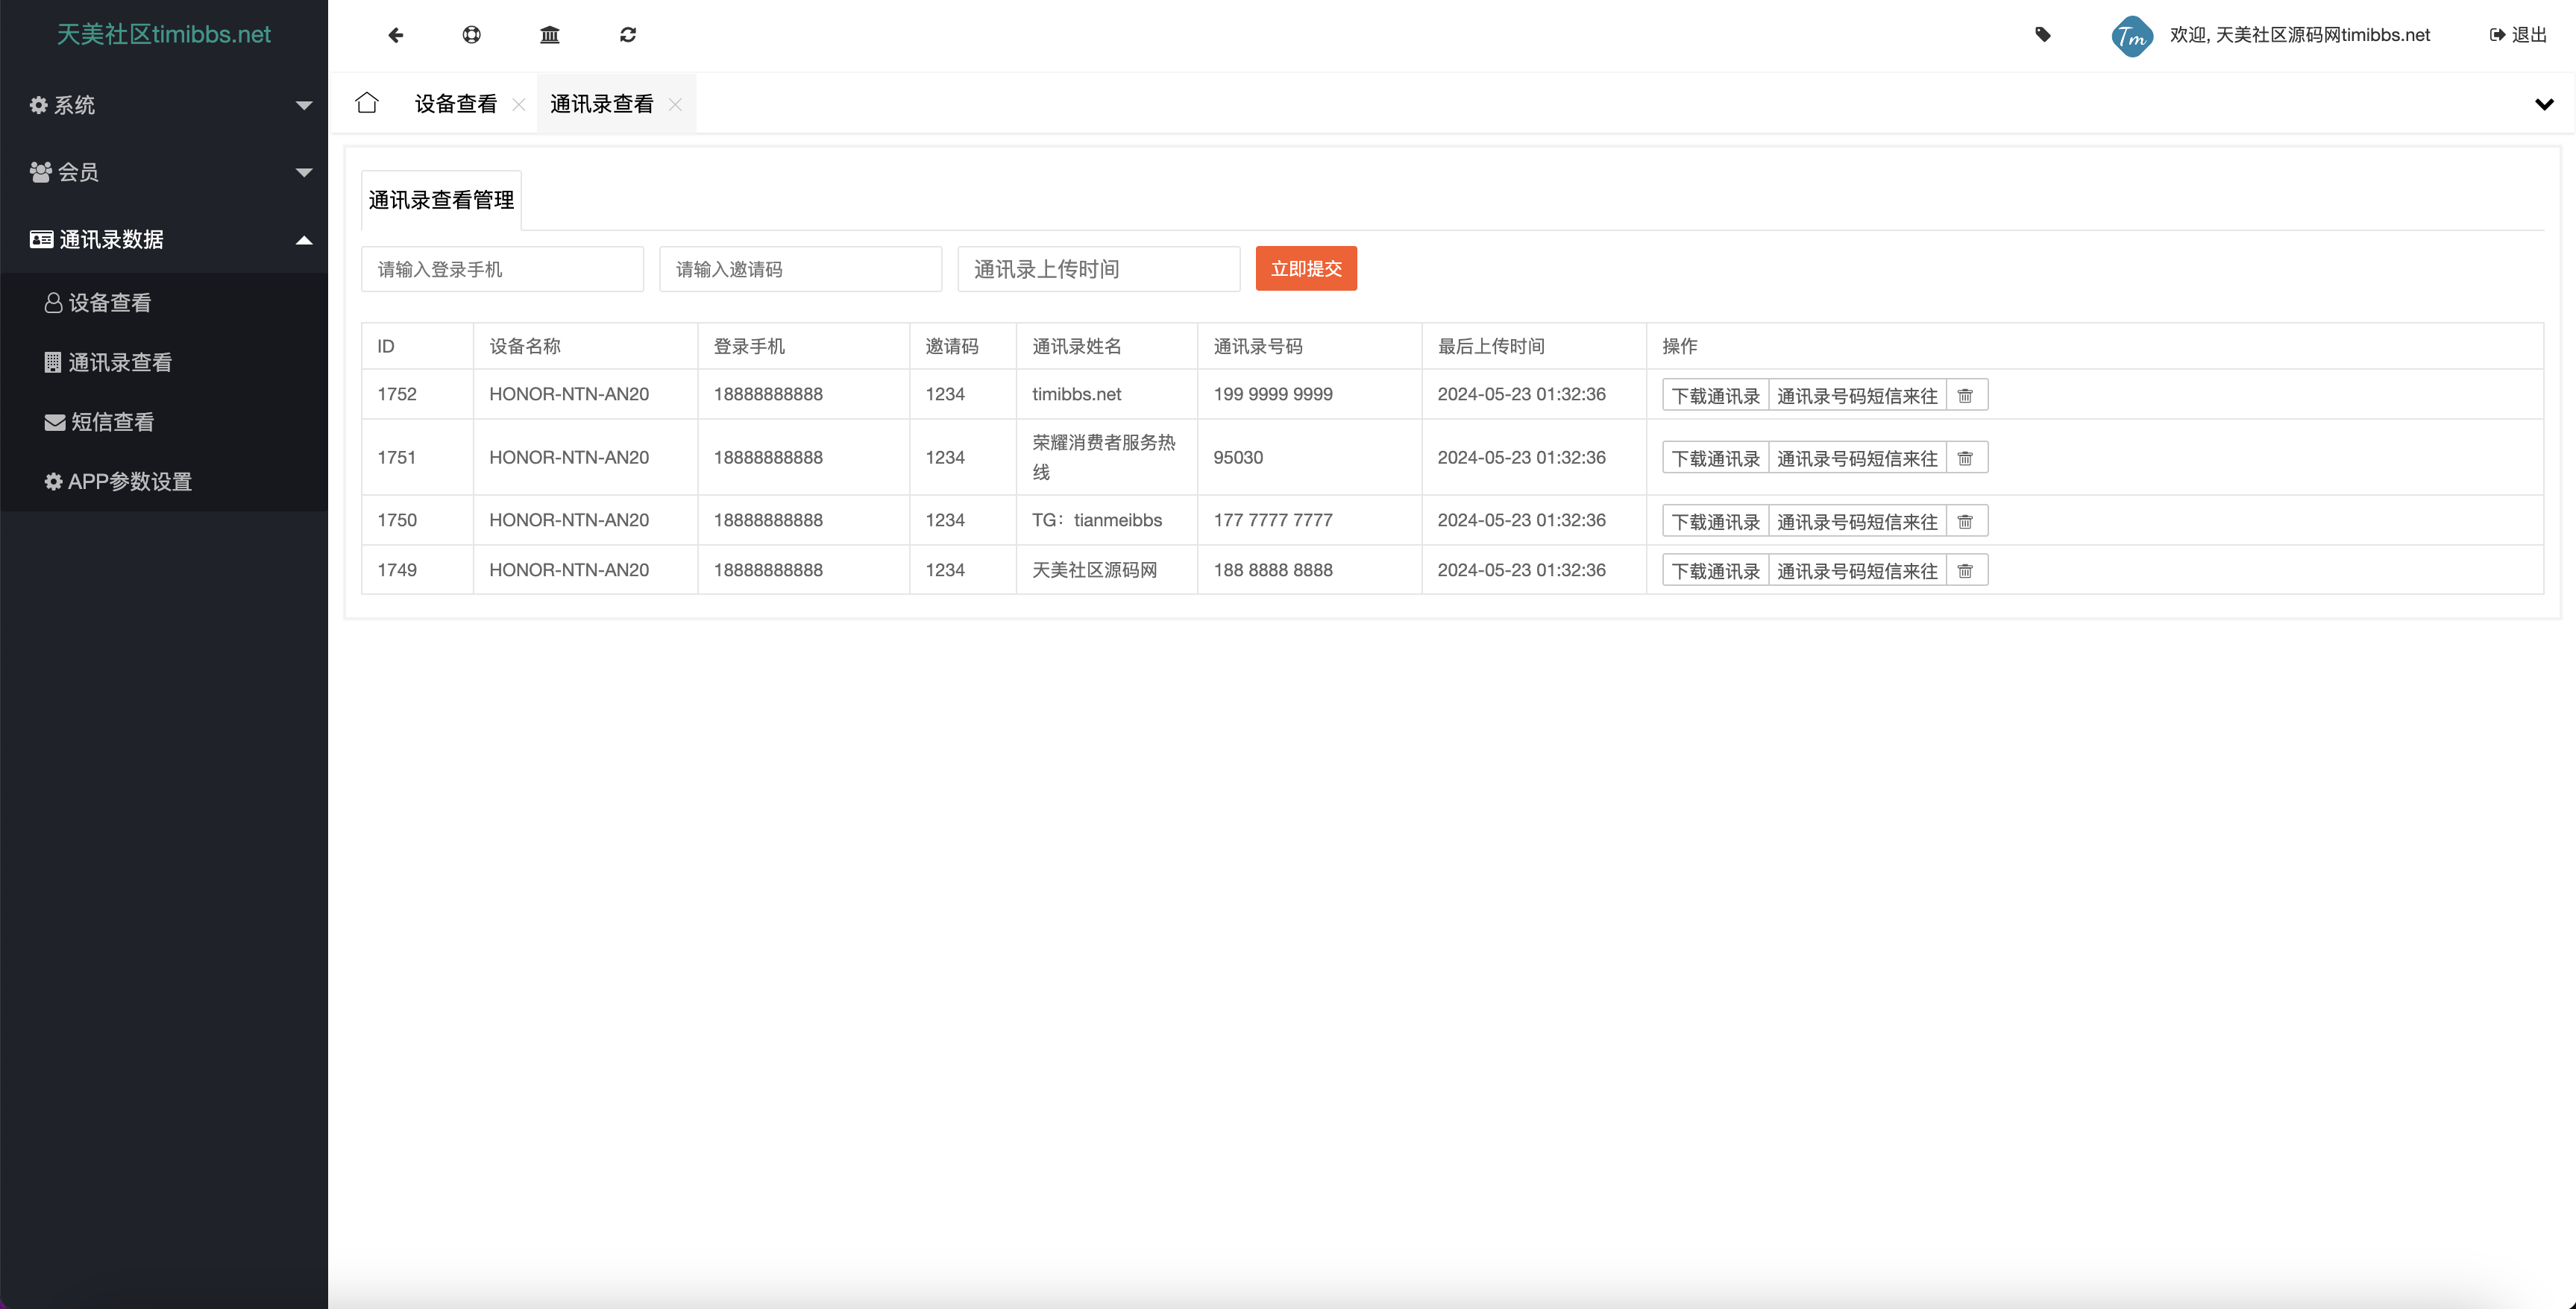The height and width of the screenshot is (1309, 2576).
Task: Submit the search with 立即提交
Action: (x=1306, y=268)
